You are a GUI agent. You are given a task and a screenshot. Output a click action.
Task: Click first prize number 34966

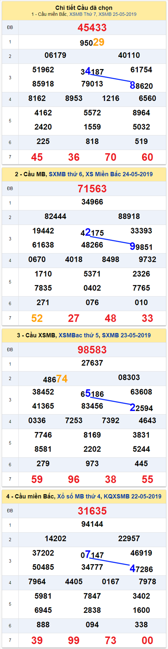pyautogui.click(x=92, y=202)
